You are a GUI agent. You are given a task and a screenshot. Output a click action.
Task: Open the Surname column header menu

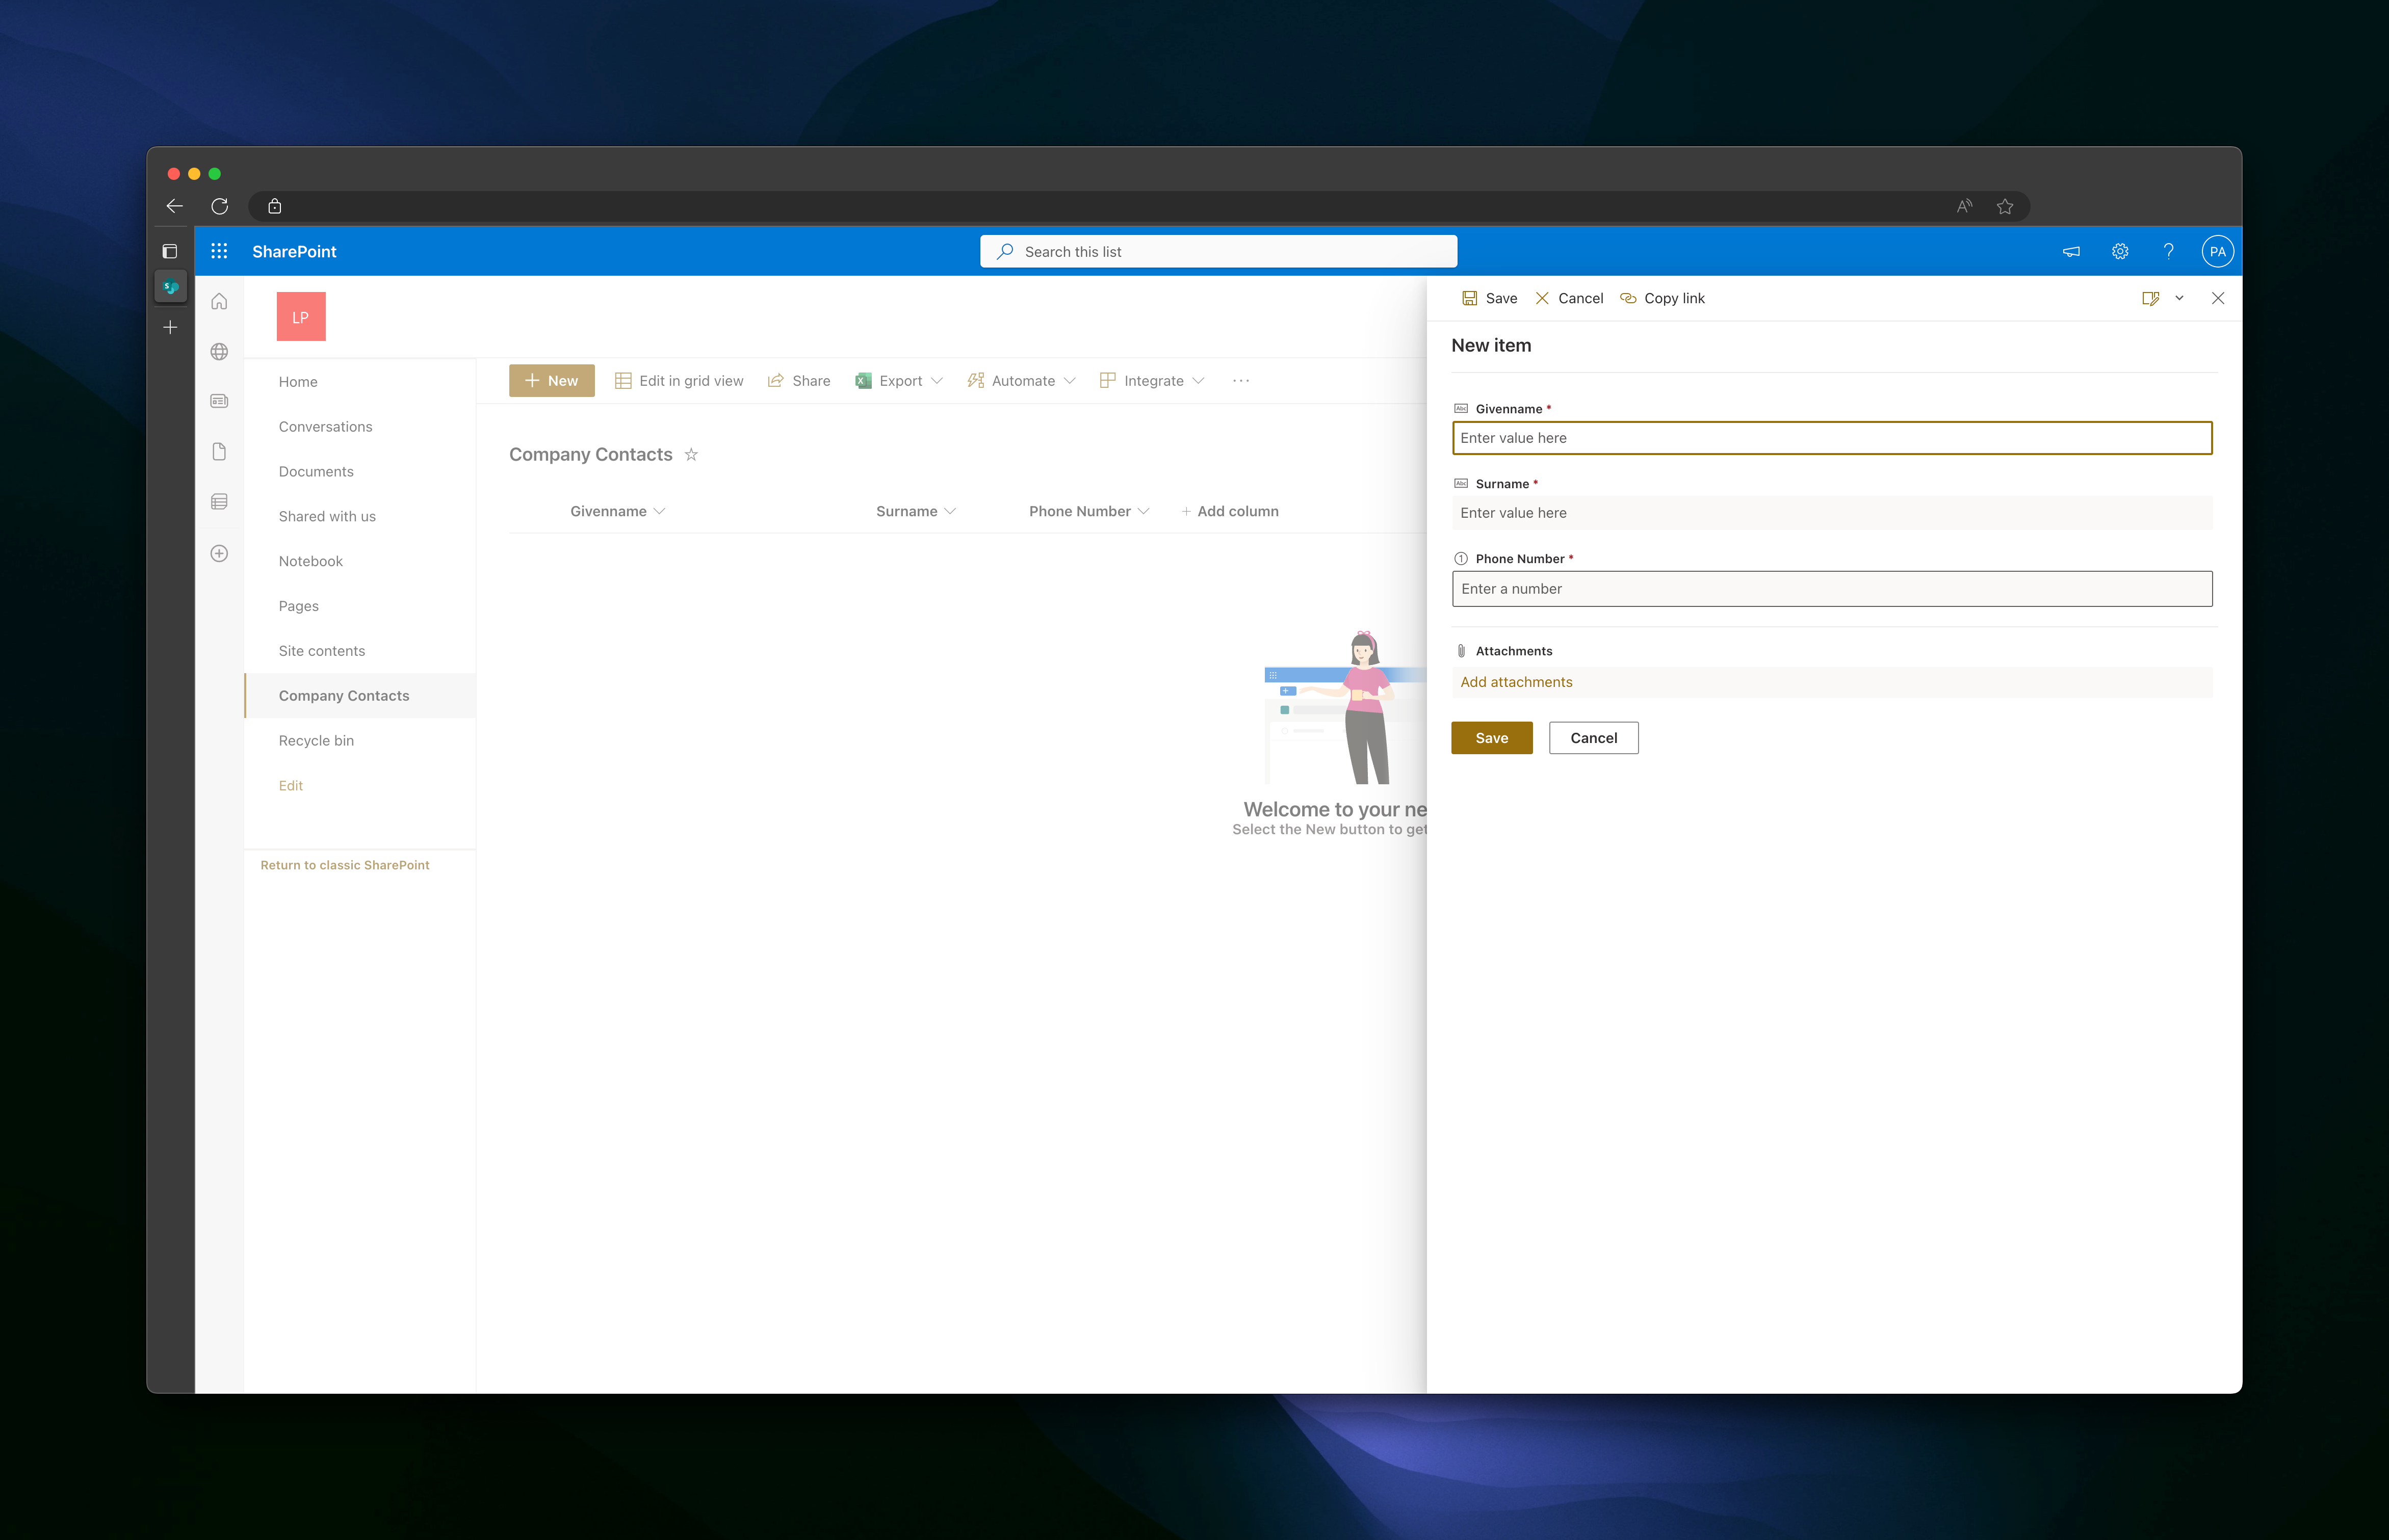tap(916, 511)
